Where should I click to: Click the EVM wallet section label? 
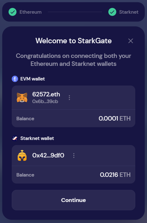tap(33, 79)
